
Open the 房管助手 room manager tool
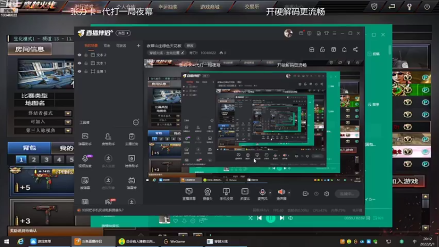[x=108, y=139]
